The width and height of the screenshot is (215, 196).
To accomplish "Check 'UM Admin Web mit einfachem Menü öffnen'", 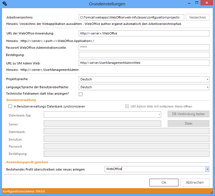I will 127,106.
